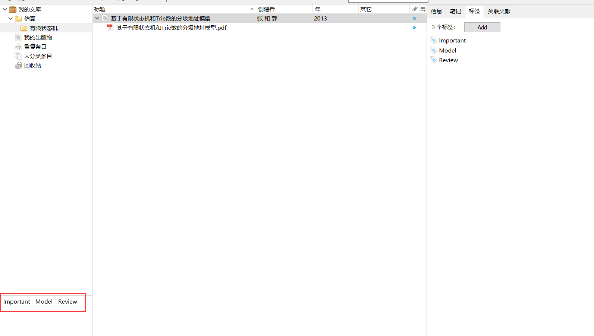Sort by the 其它 column header
The height and width of the screenshot is (336, 594).
[x=384, y=9]
